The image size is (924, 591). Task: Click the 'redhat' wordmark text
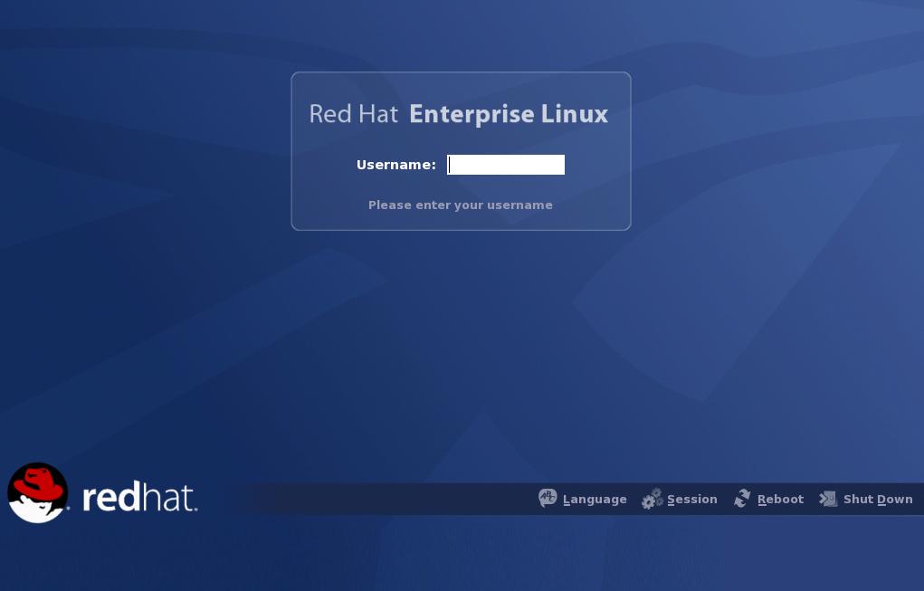pos(139,497)
